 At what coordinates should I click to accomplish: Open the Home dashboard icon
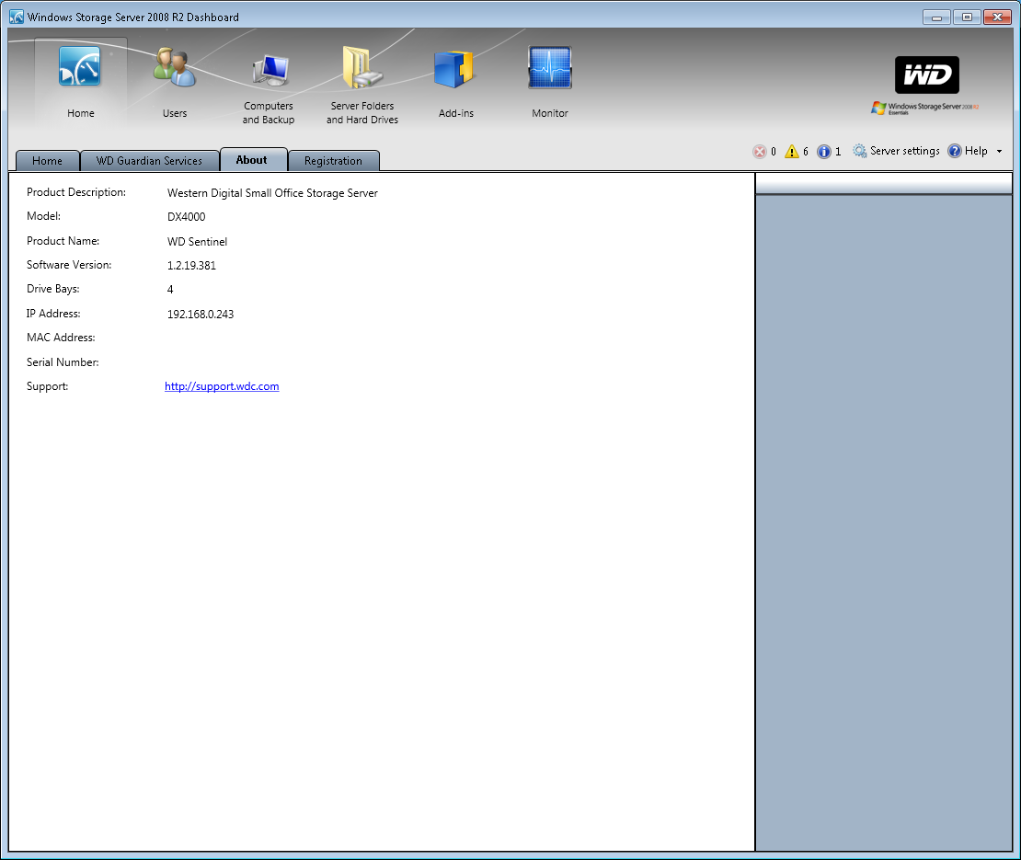(80, 69)
